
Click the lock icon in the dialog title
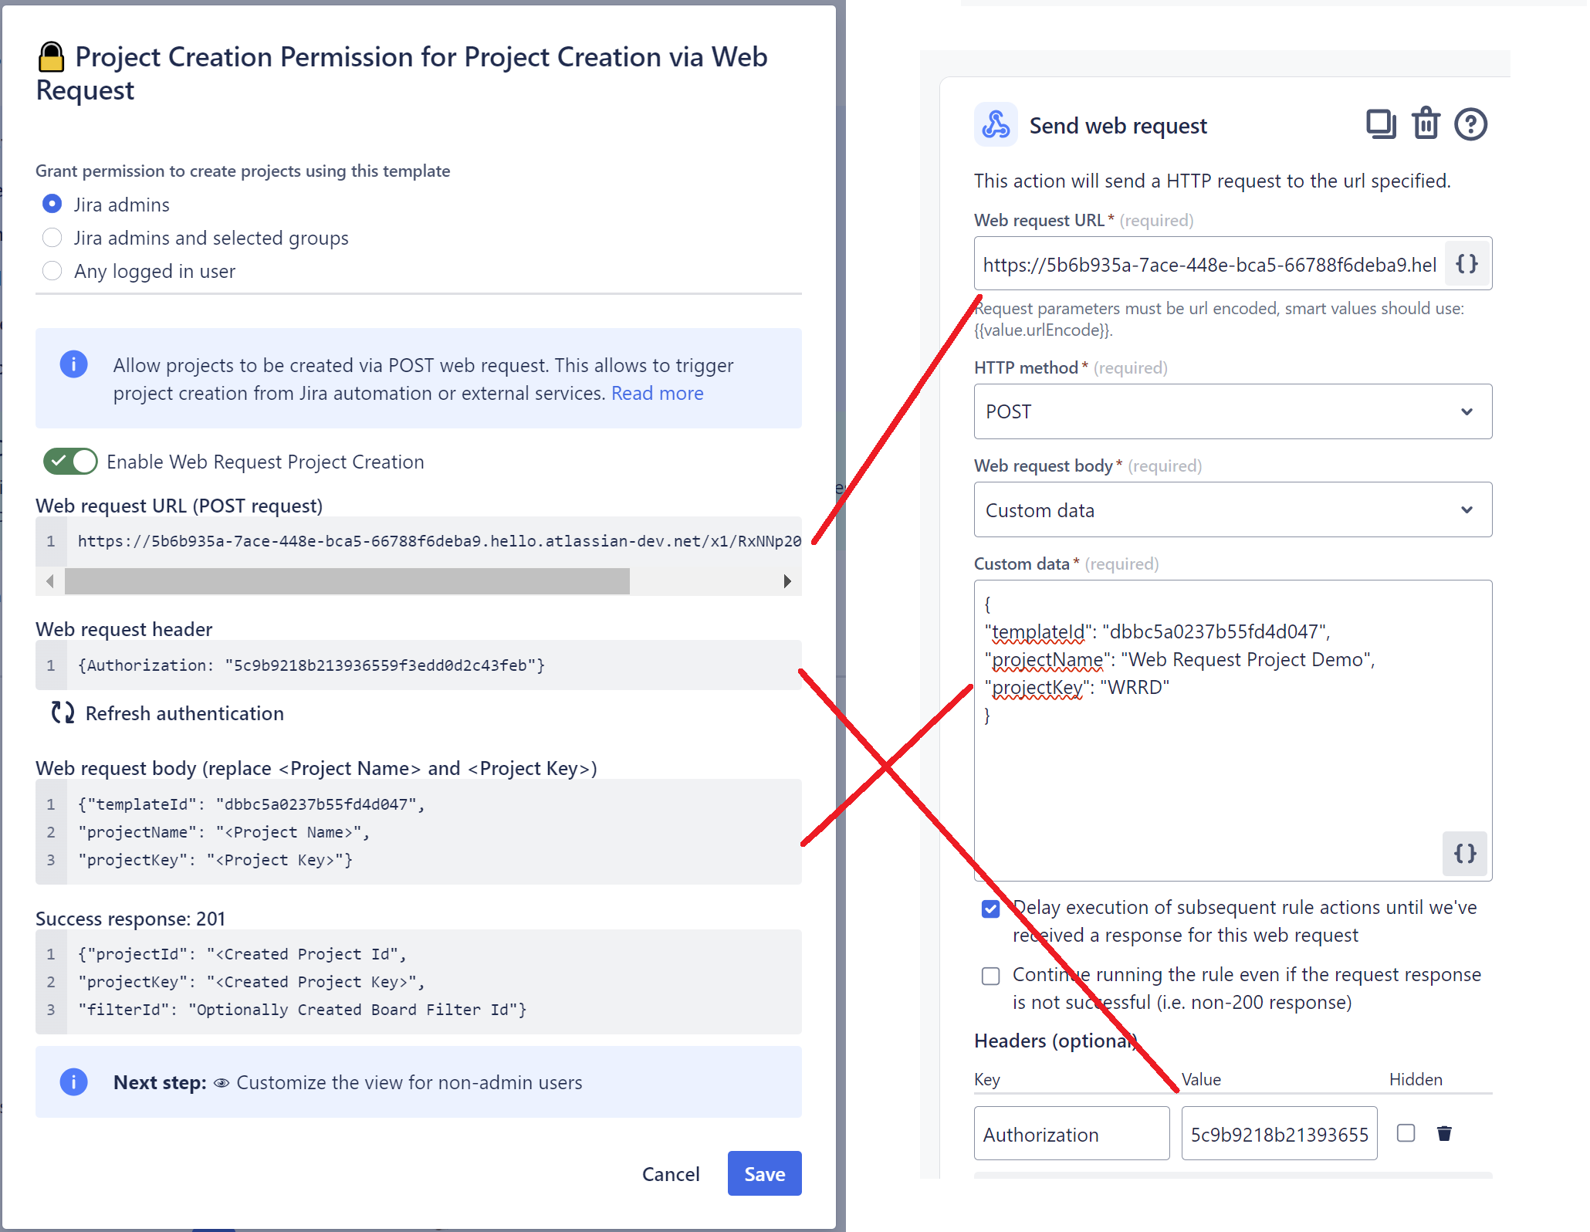click(x=51, y=56)
